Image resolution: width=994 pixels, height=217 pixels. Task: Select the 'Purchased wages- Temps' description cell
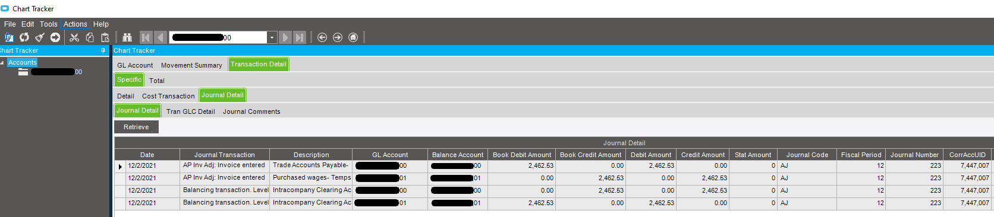pos(311,178)
